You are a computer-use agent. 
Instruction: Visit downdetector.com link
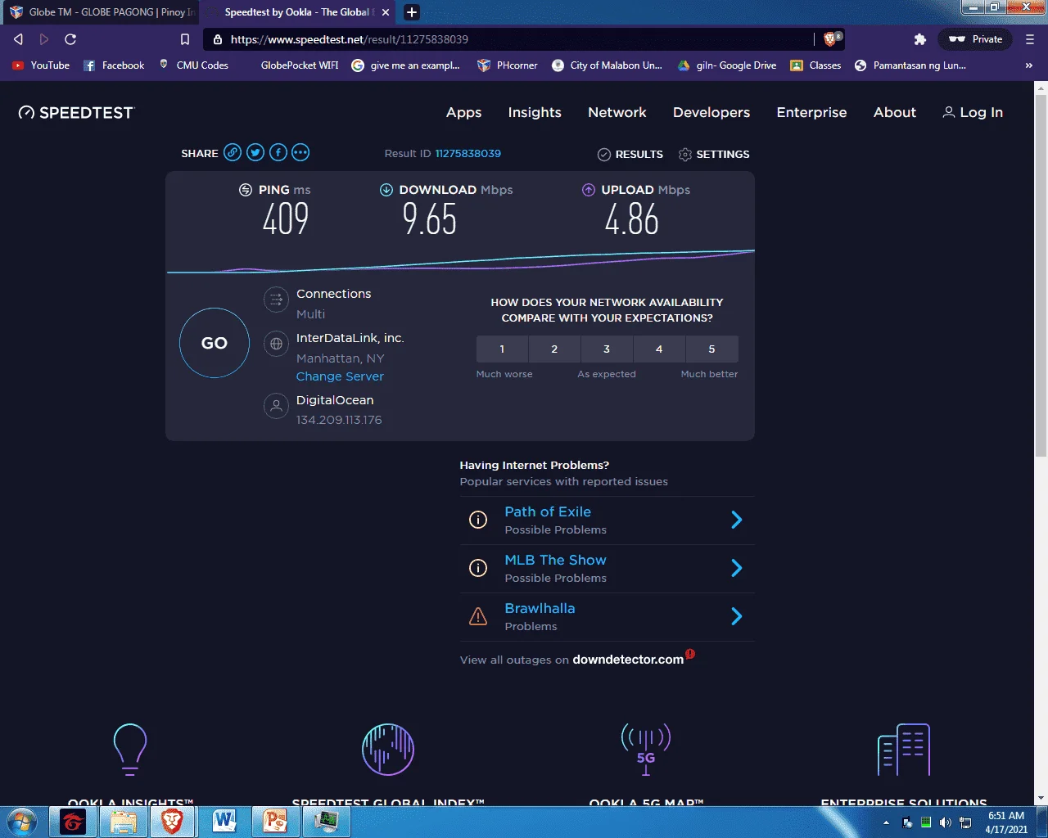click(628, 660)
